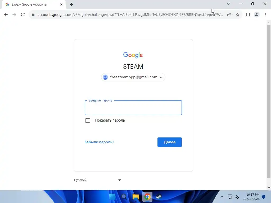Image resolution: width=271 pixels, height=203 pixels.
Task: Reload the current page
Action: (x=23, y=15)
